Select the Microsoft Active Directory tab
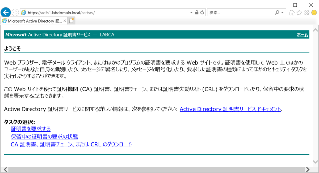Image resolution: width=319 pixels, height=173 pixels. tap(34, 21)
